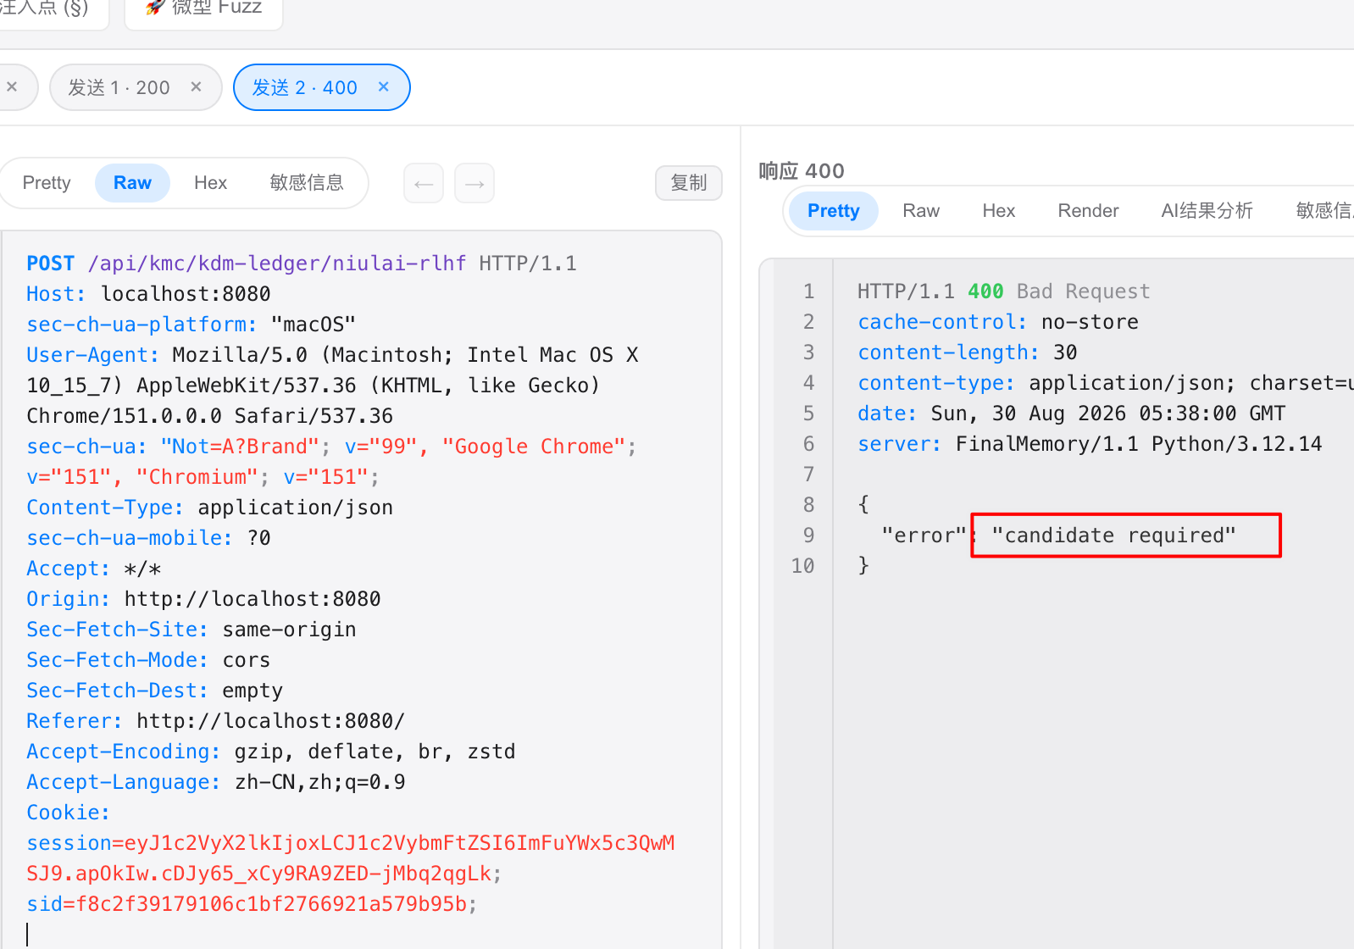1354x949 pixels.
Task: Select response Pretty view
Action: 833,211
